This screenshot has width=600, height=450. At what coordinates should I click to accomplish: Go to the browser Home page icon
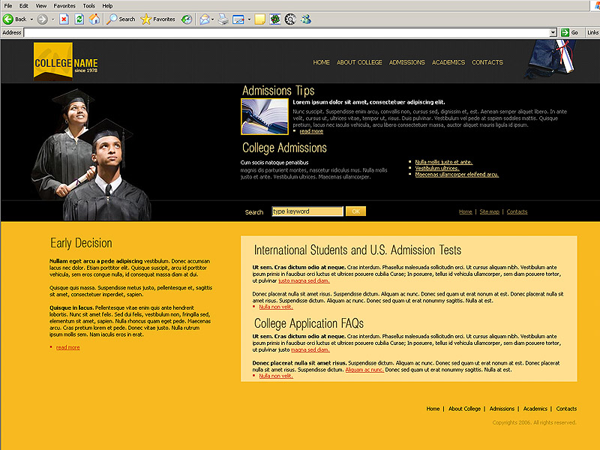point(94,19)
